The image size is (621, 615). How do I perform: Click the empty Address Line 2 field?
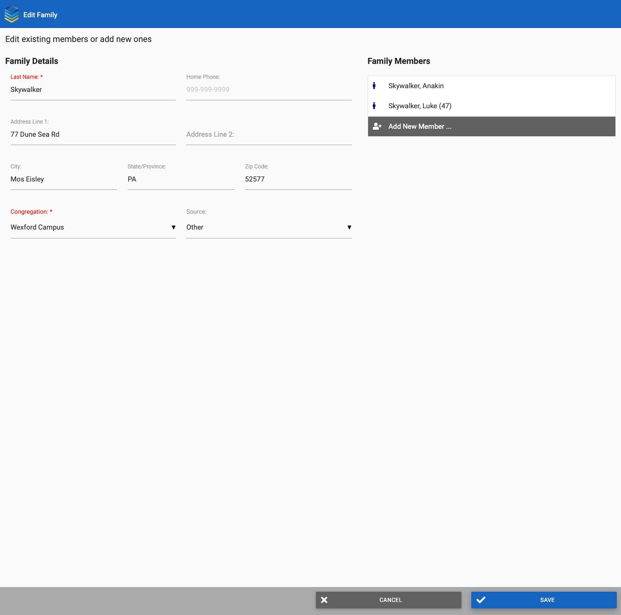(269, 134)
